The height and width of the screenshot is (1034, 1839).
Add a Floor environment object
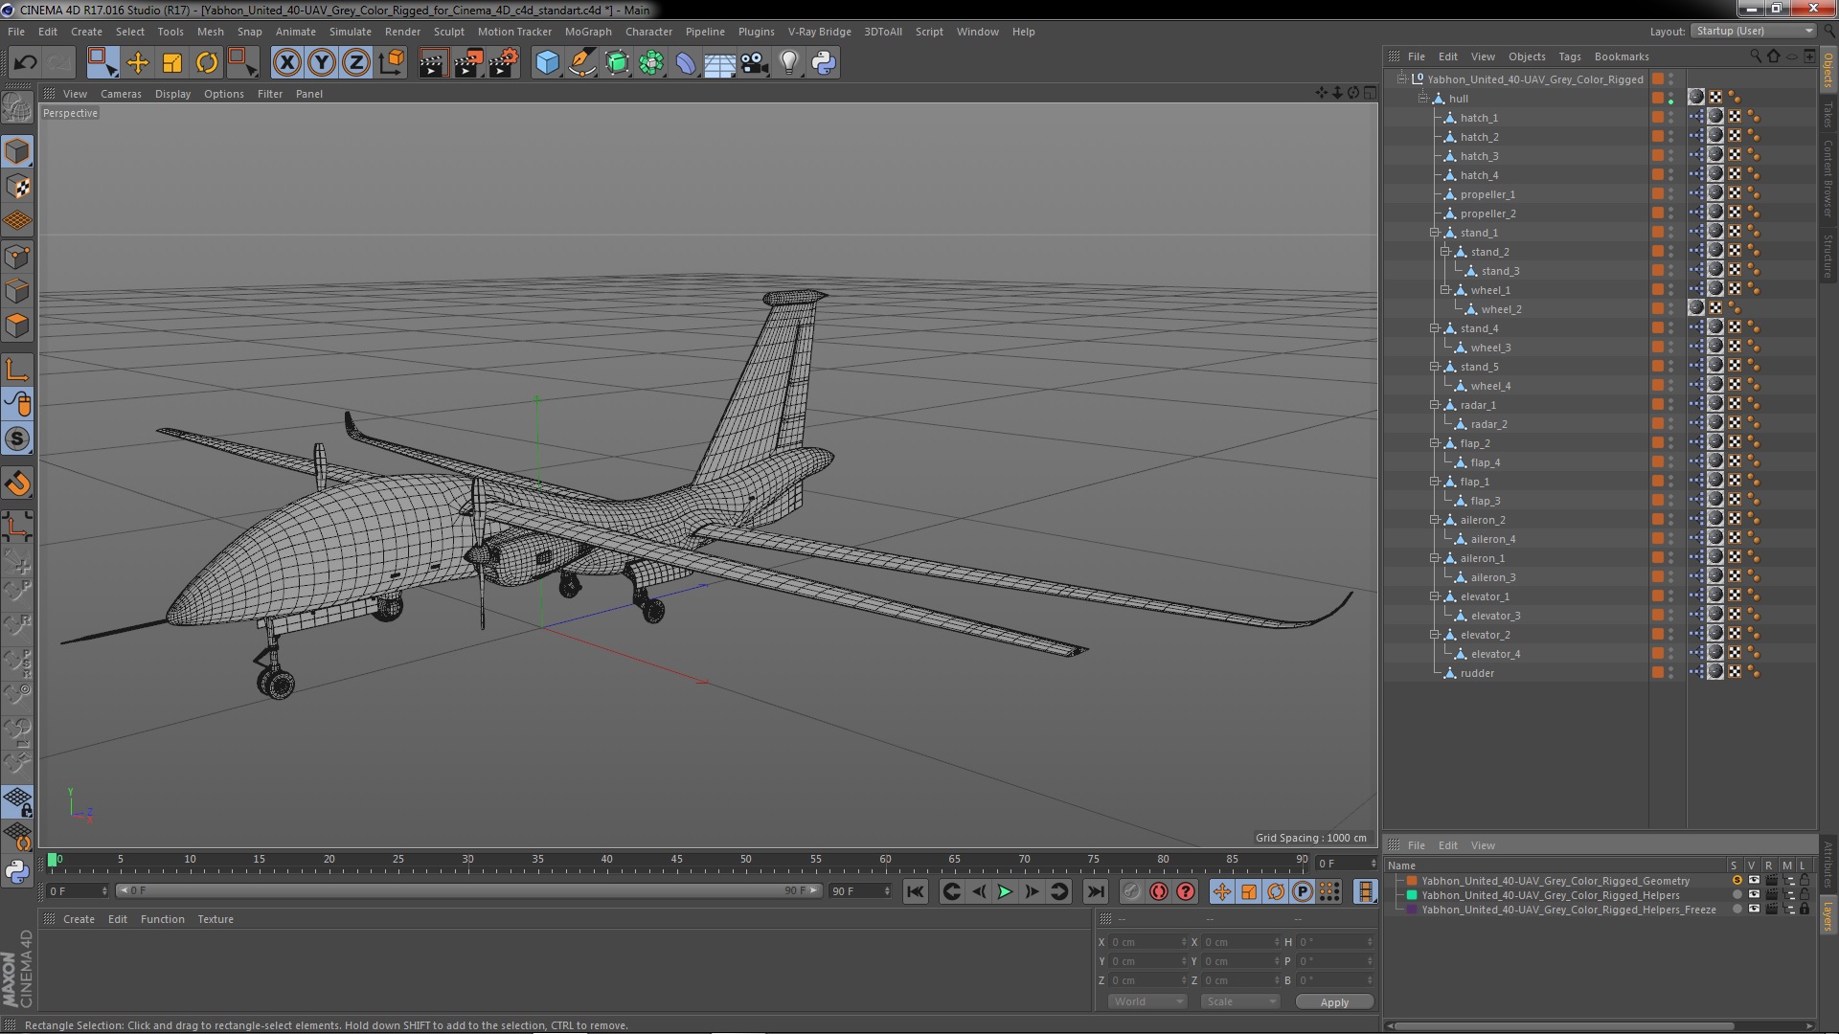719,63
